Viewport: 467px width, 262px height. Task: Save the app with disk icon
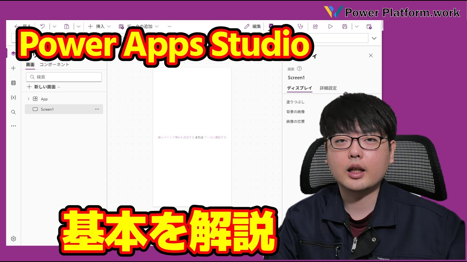(345, 26)
